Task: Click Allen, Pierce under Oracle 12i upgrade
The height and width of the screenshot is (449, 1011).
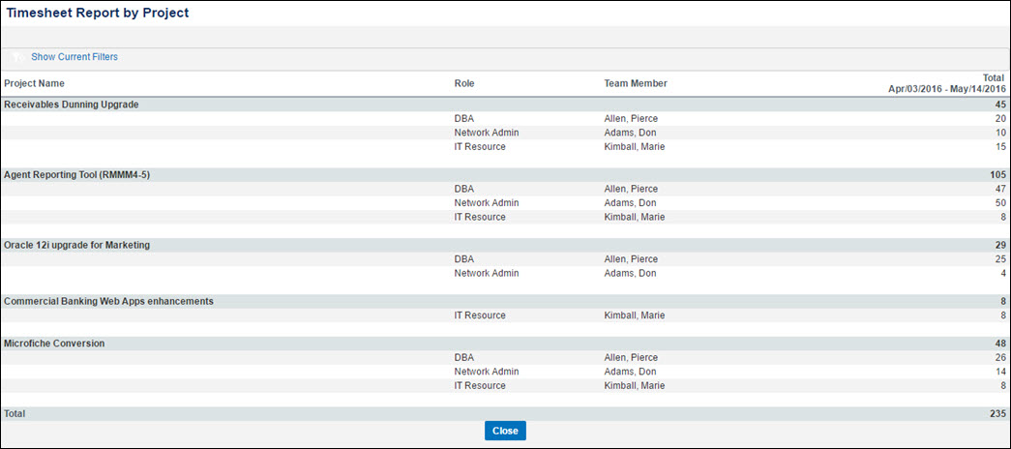Action: click(x=631, y=259)
